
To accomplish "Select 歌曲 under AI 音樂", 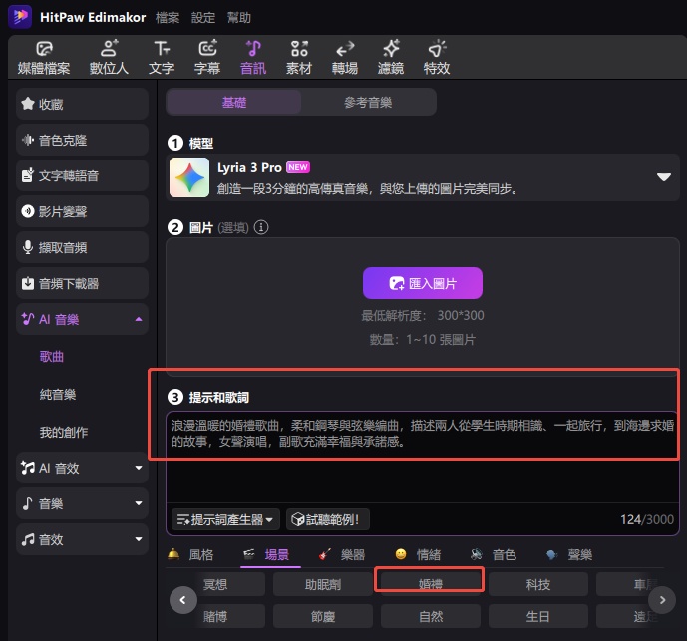I will point(52,356).
